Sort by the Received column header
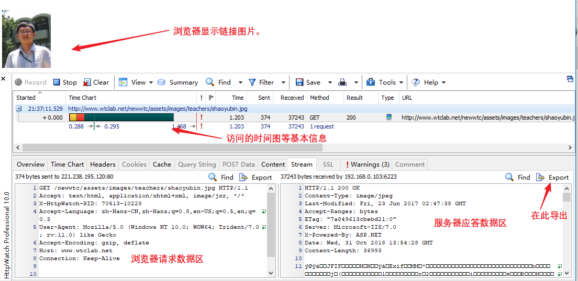 click(x=292, y=98)
